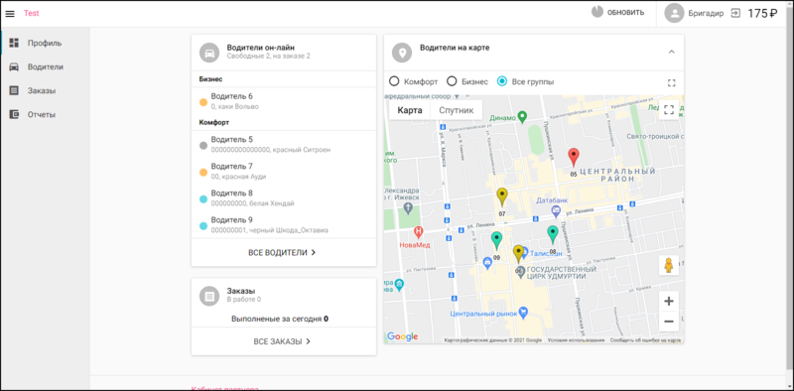This screenshot has width=794, height=391.
Task: Zoom out the map with minus
Action: click(668, 322)
